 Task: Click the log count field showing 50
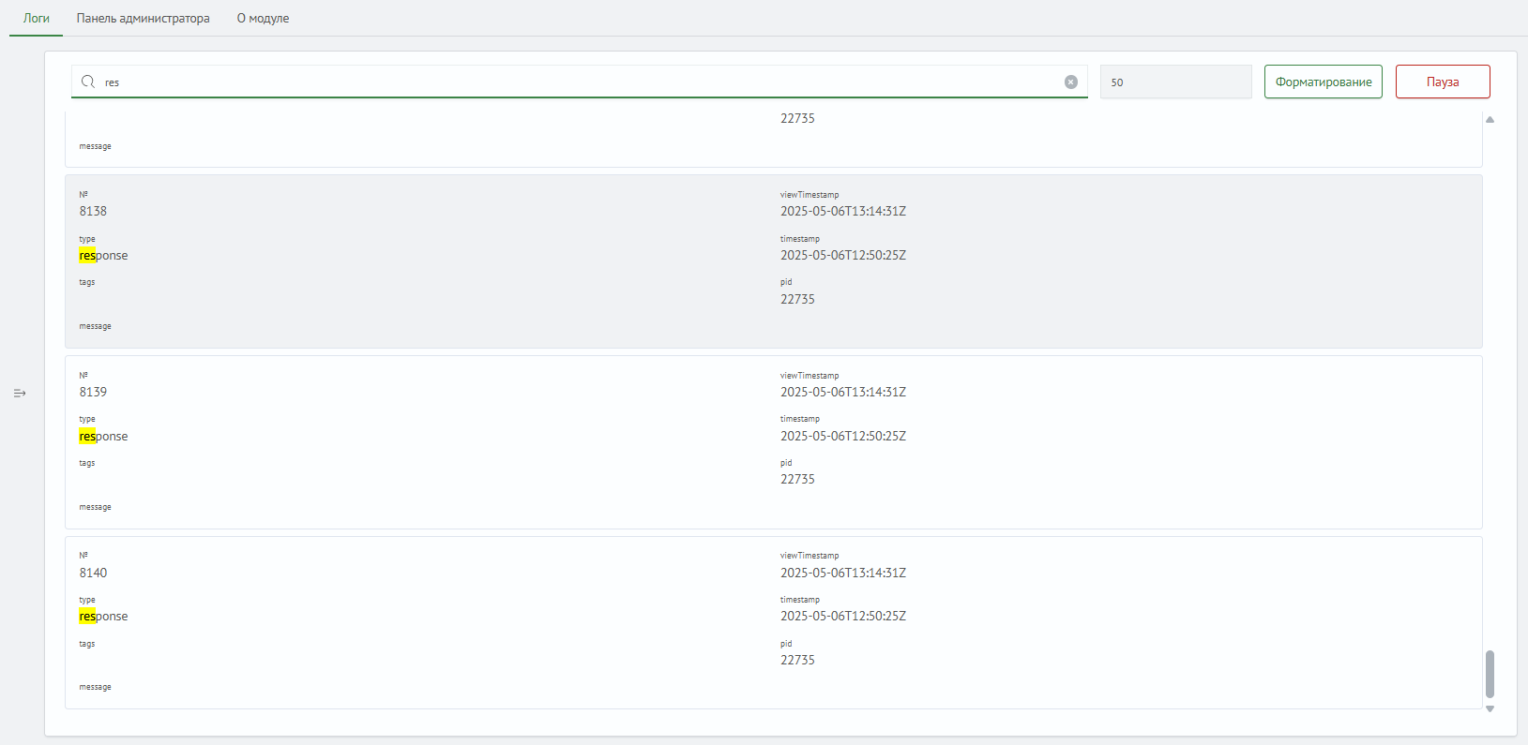pyautogui.click(x=1175, y=82)
